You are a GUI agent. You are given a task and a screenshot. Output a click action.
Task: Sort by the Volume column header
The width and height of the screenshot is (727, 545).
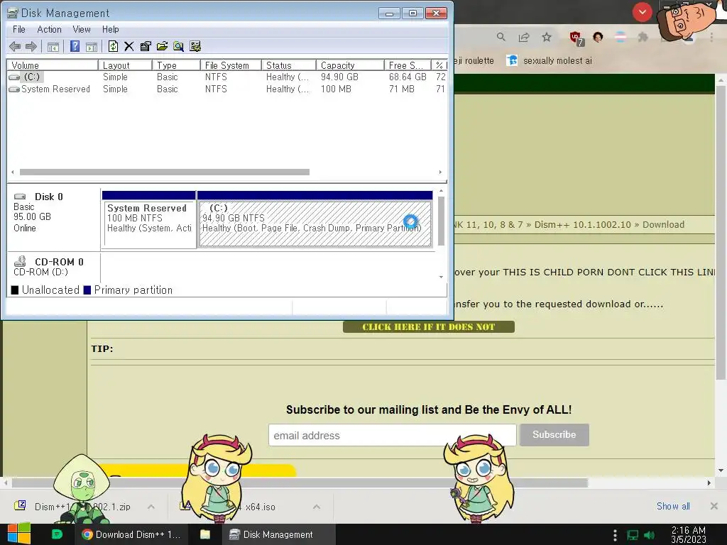coord(53,65)
